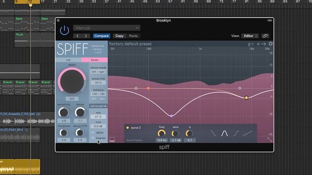Click the band freq knob
The image size is (312, 175).
(x=161, y=133)
